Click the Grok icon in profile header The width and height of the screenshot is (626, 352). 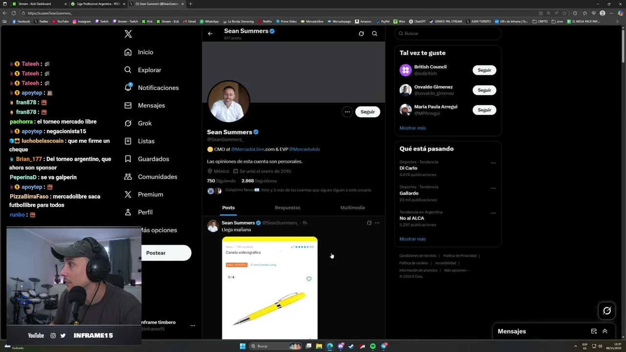(361, 34)
